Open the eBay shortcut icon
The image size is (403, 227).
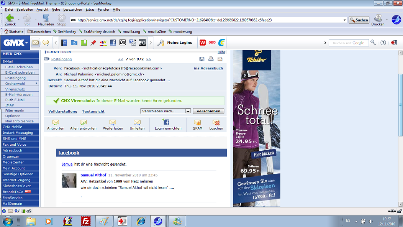pos(103,43)
